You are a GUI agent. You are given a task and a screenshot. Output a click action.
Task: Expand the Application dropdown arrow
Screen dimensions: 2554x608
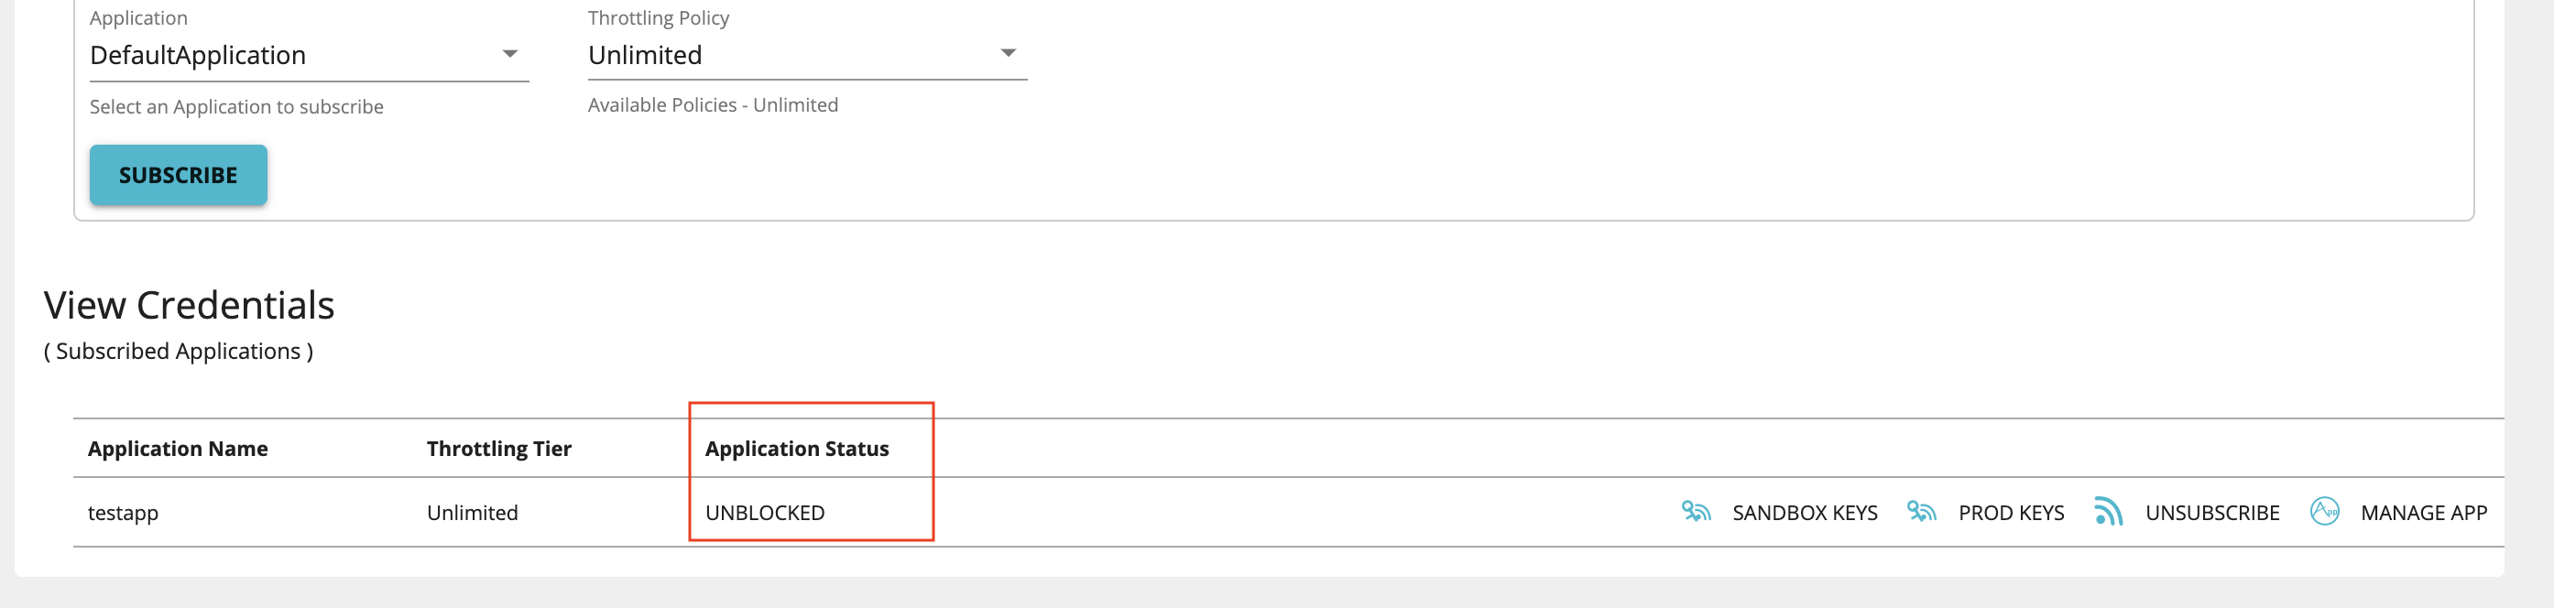(509, 53)
